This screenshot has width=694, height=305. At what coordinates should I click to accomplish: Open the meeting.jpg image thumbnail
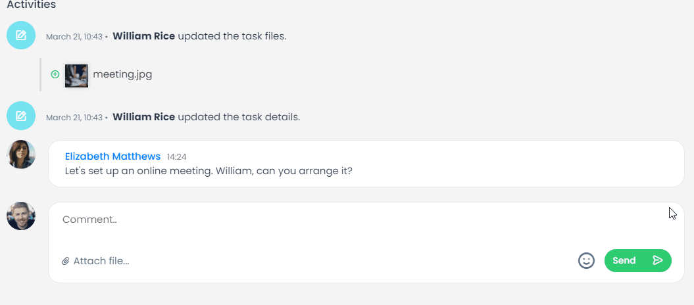tap(76, 76)
